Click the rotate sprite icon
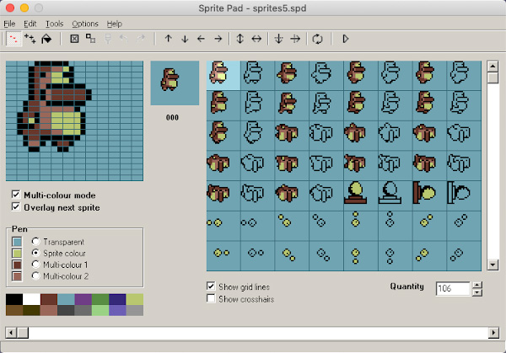 click(x=318, y=39)
